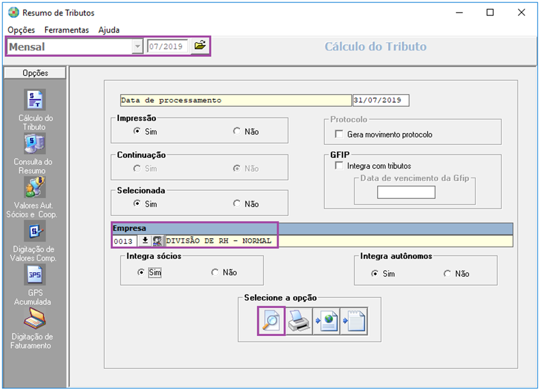Open Valores Aut. Sócios e Coop. icon
Image resolution: width=540 pixels, height=392 pixels.
35,187
